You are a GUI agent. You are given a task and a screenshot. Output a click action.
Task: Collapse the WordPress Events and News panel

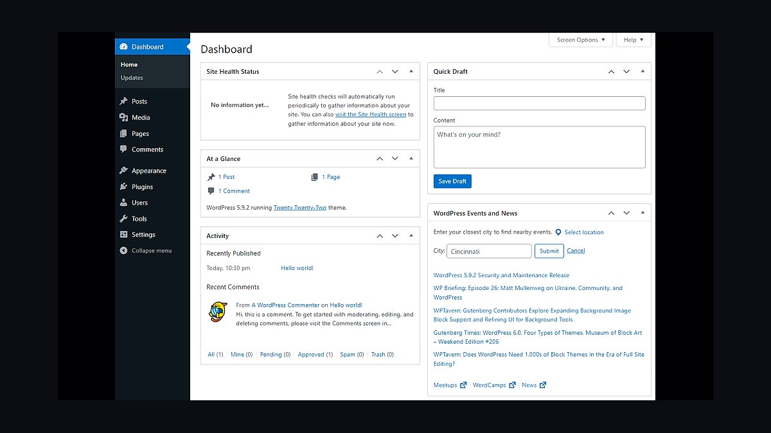coord(642,213)
